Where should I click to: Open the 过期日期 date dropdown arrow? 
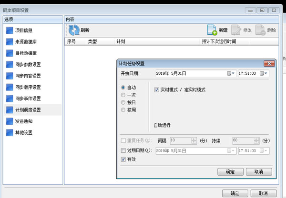[231, 151]
